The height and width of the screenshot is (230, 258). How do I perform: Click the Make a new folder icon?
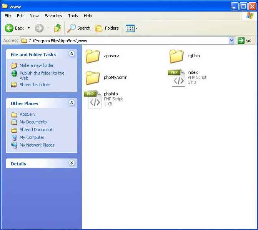click(x=14, y=65)
